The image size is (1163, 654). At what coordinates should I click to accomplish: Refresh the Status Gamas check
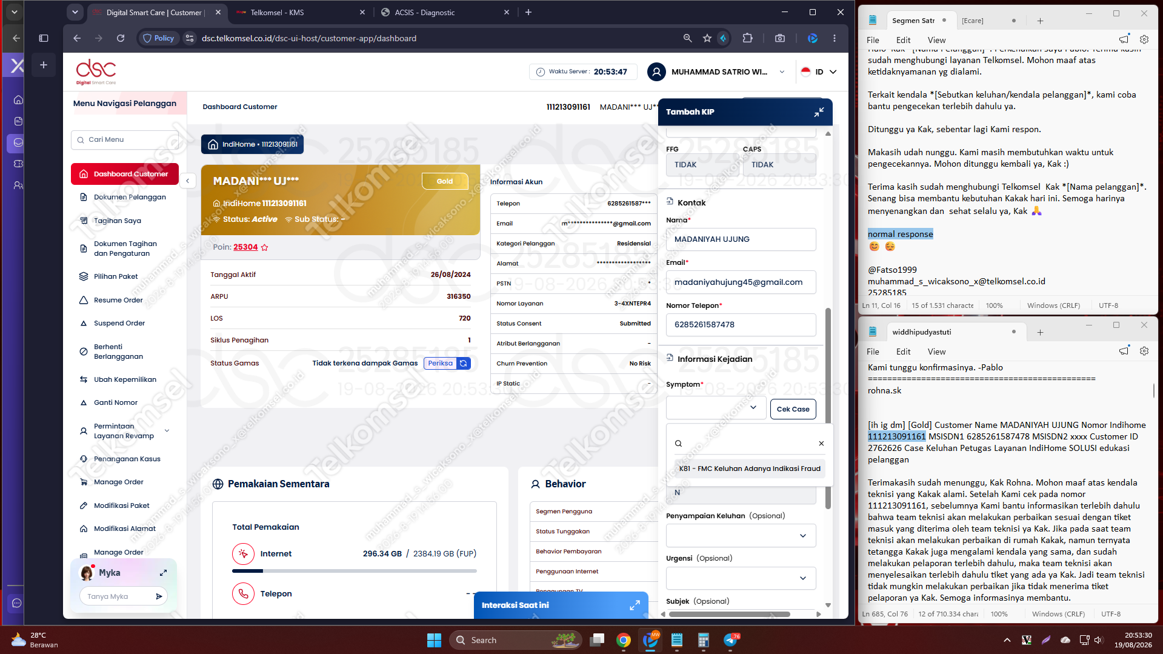click(464, 363)
